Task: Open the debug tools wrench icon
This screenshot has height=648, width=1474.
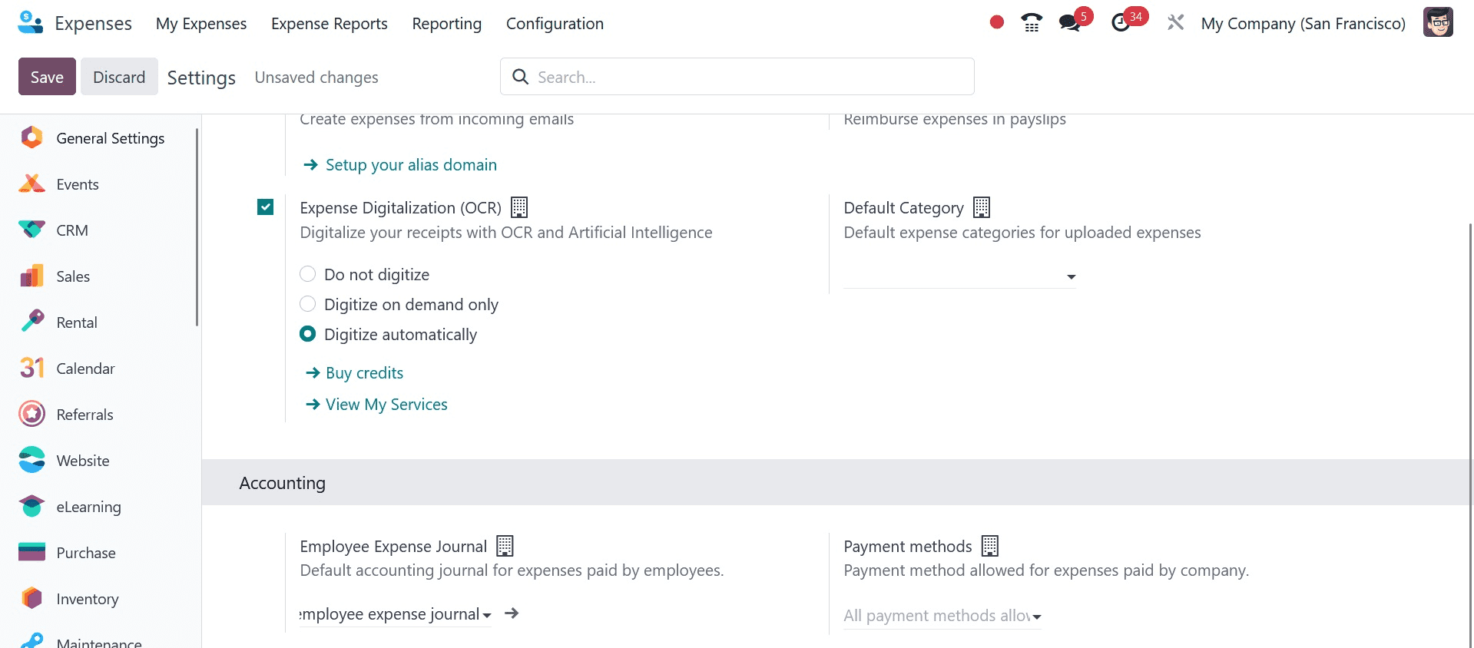Action: pos(1175,23)
